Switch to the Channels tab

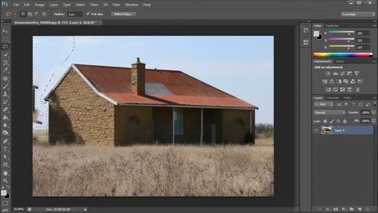point(333,98)
